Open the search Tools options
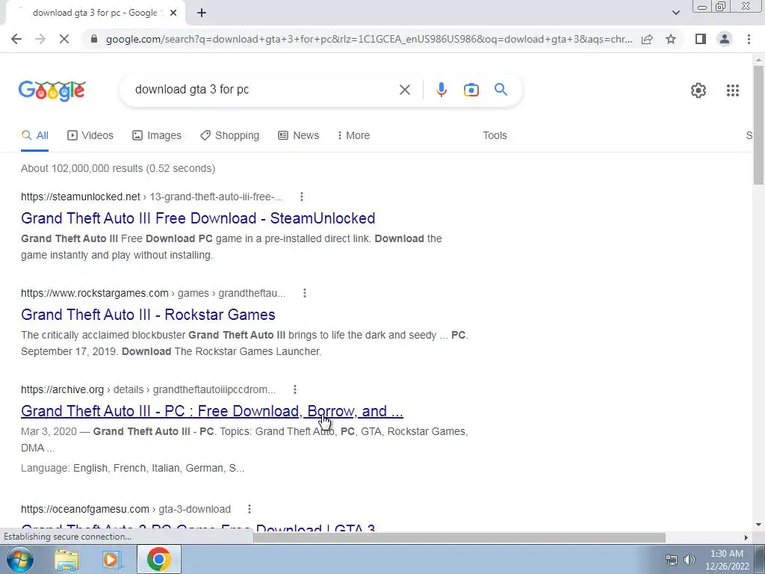The width and height of the screenshot is (765, 574). click(x=495, y=135)
